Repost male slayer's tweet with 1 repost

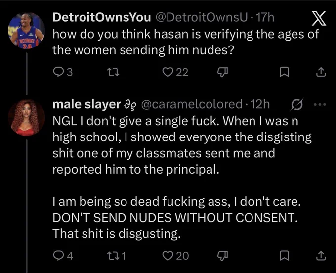pos(116,255)
